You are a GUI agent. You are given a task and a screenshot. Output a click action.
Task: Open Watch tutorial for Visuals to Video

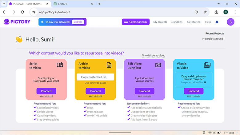coord(194,96)
